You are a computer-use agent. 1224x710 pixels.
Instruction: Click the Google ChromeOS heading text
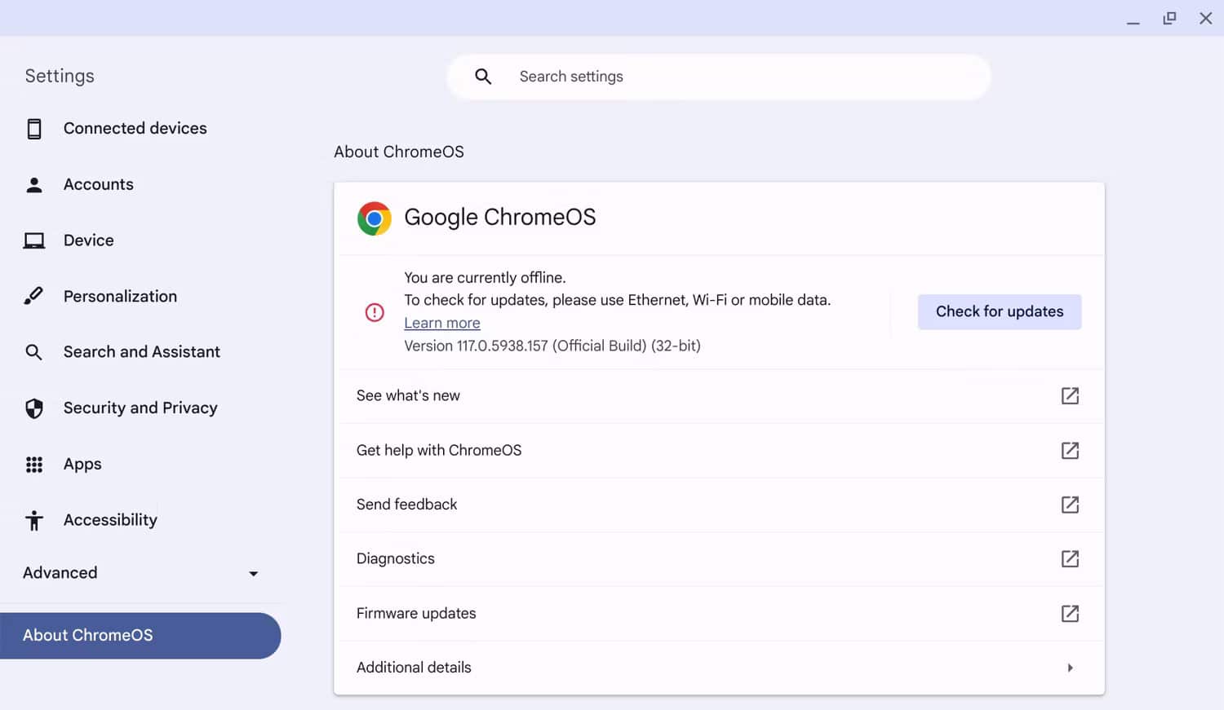(500, 218)
